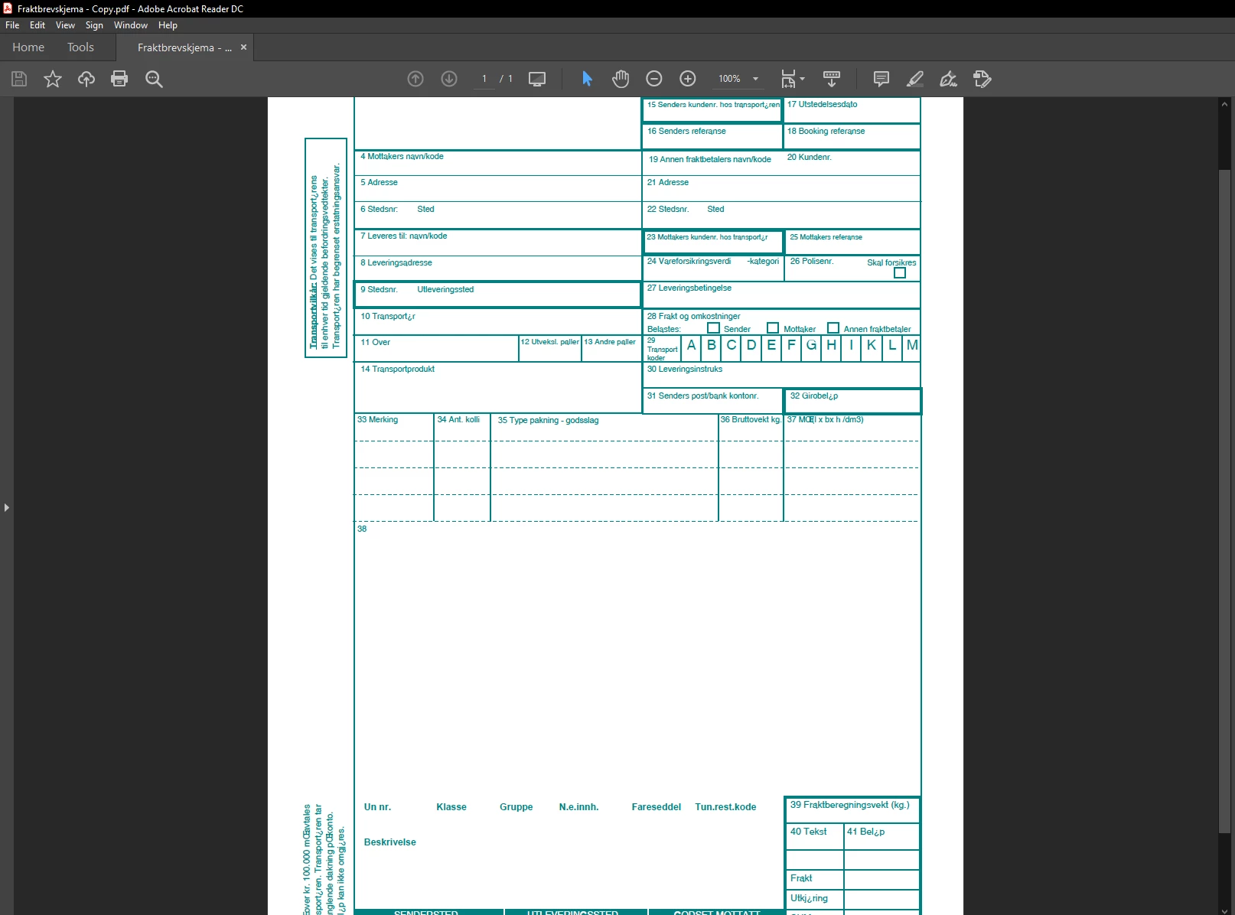Activate the Hand pan tool
The image size is (1235, 915).
click(x=621, y=79)
